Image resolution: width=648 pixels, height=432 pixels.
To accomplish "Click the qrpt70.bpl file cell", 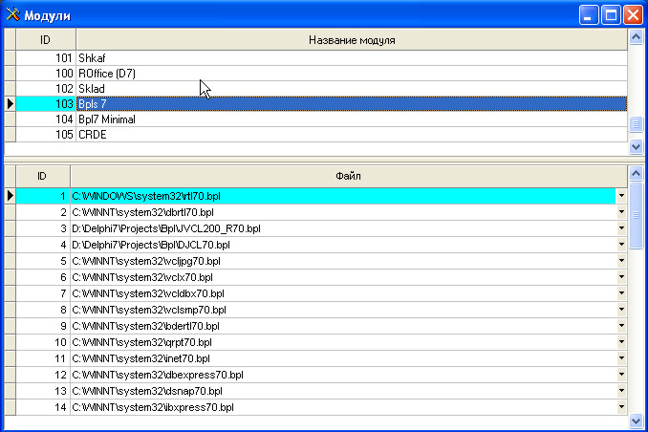I will click(x=342, y=342).
